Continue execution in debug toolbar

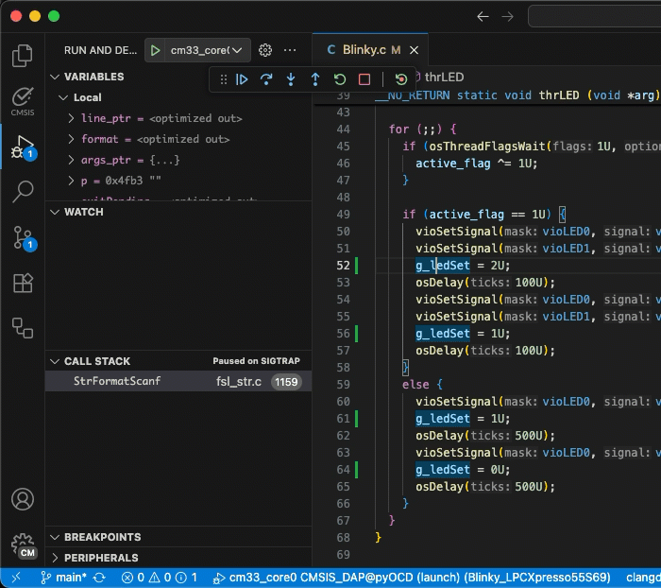coord(242,79)
